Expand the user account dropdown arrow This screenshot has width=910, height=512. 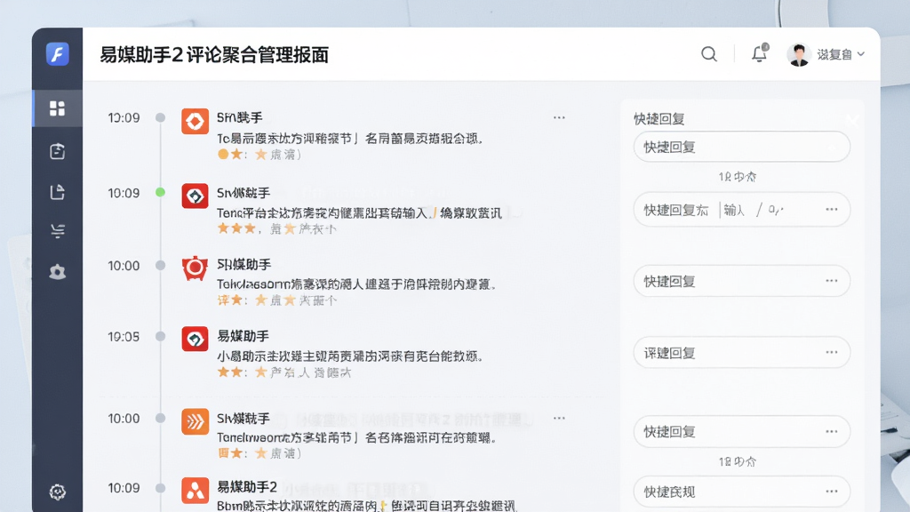point(861,54)
